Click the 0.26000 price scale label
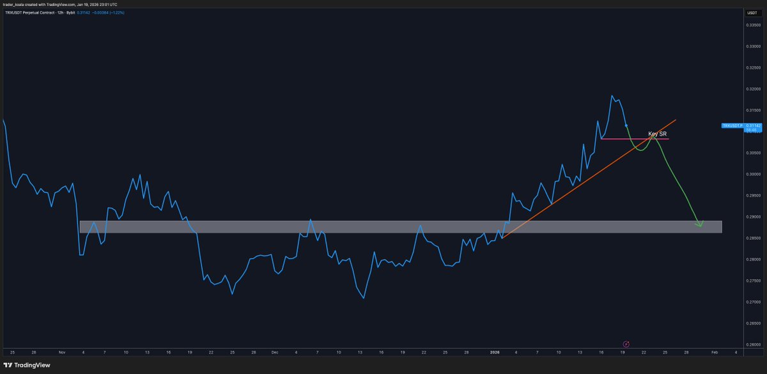Screen dimensions: 767x374 pyautogui.click(x=753, y=345)
